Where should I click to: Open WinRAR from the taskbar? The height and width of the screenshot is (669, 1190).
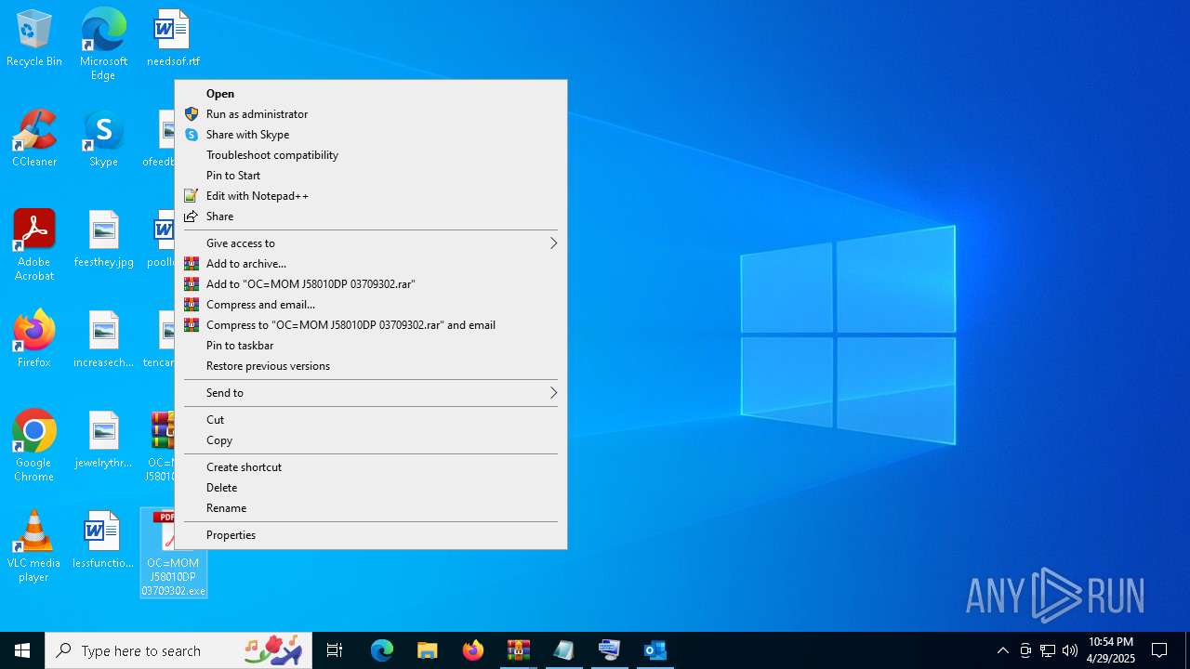tap(519, 650)
